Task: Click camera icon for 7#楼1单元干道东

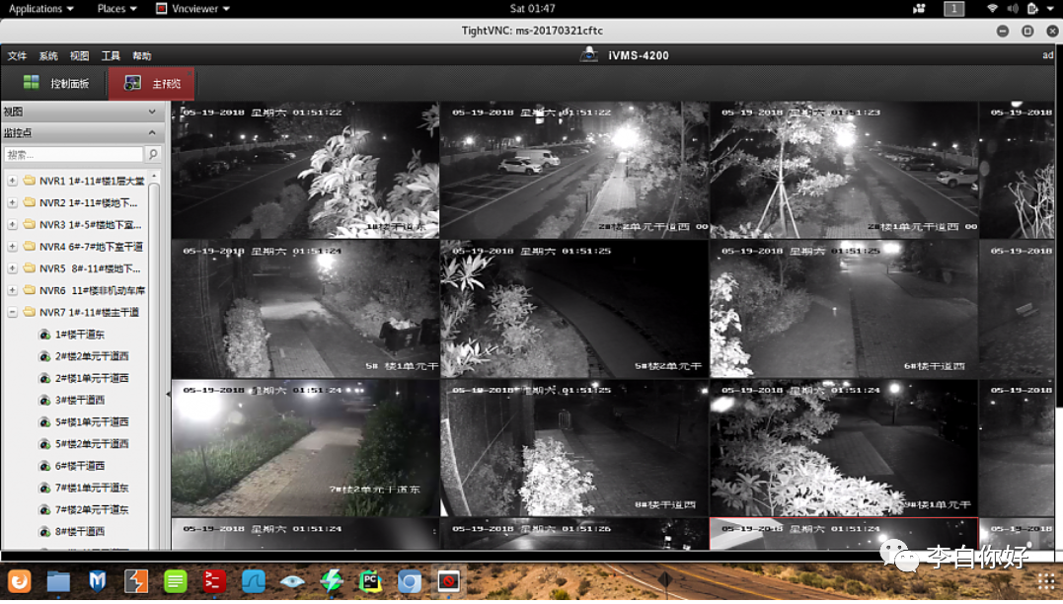Action: pyautogui.click(x=44, y=489)
